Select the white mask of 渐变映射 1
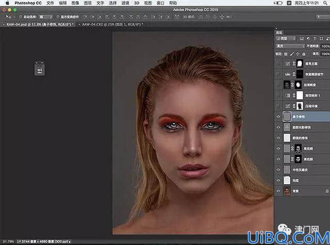 point(300,95)
